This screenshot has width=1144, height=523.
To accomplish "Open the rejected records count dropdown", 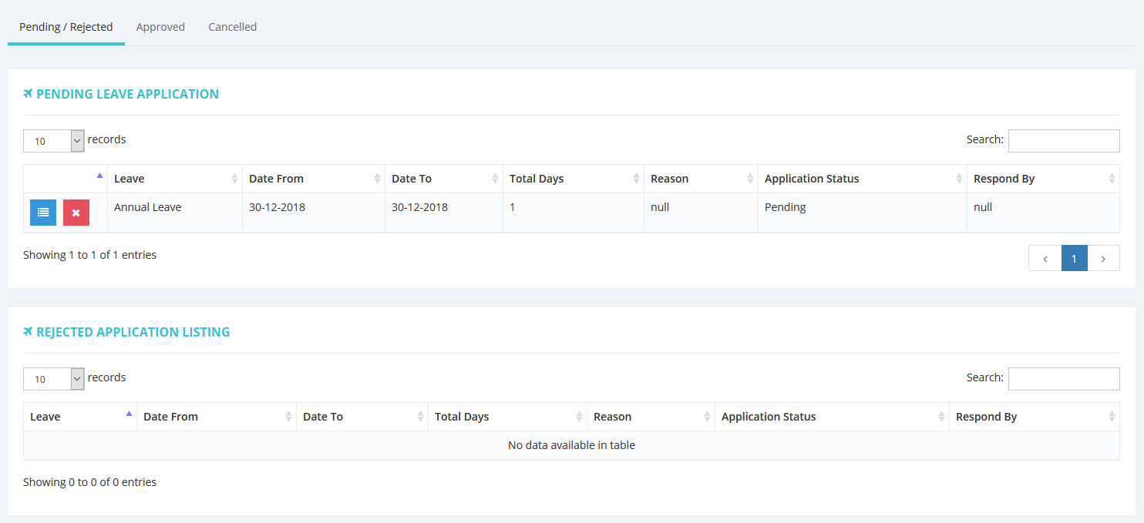I will (53, 379).
